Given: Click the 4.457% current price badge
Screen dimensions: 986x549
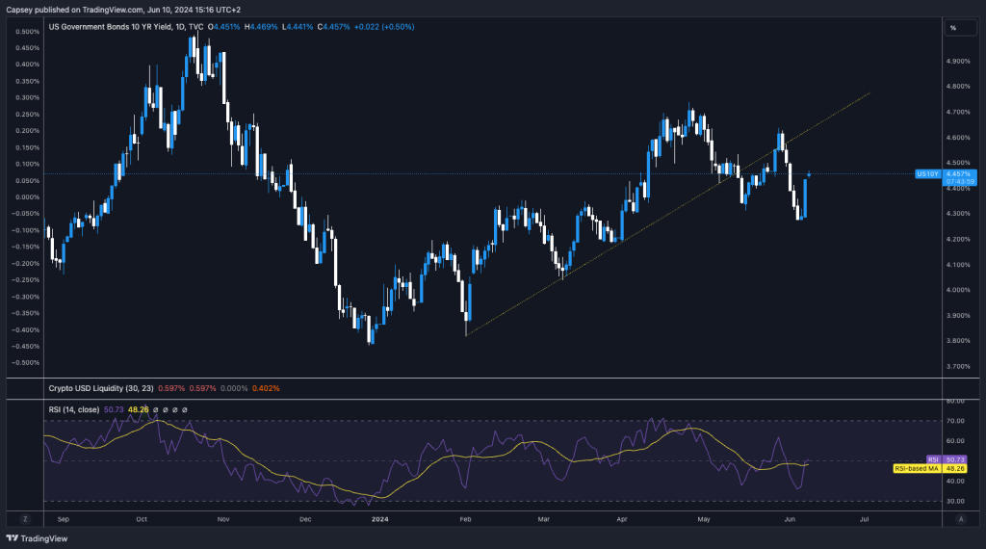Looking at the screenshot, I should (957, 174).
